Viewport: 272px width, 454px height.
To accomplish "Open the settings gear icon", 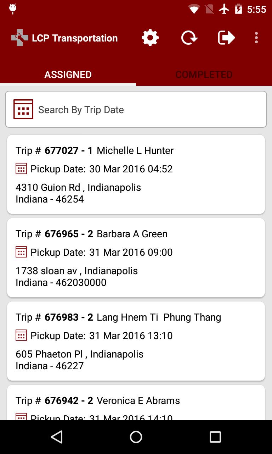I will [x=150, y=38].
